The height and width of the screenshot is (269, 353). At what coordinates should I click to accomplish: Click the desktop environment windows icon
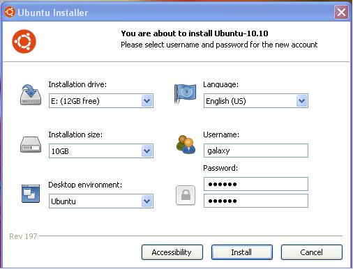click(x=31, y=194)
